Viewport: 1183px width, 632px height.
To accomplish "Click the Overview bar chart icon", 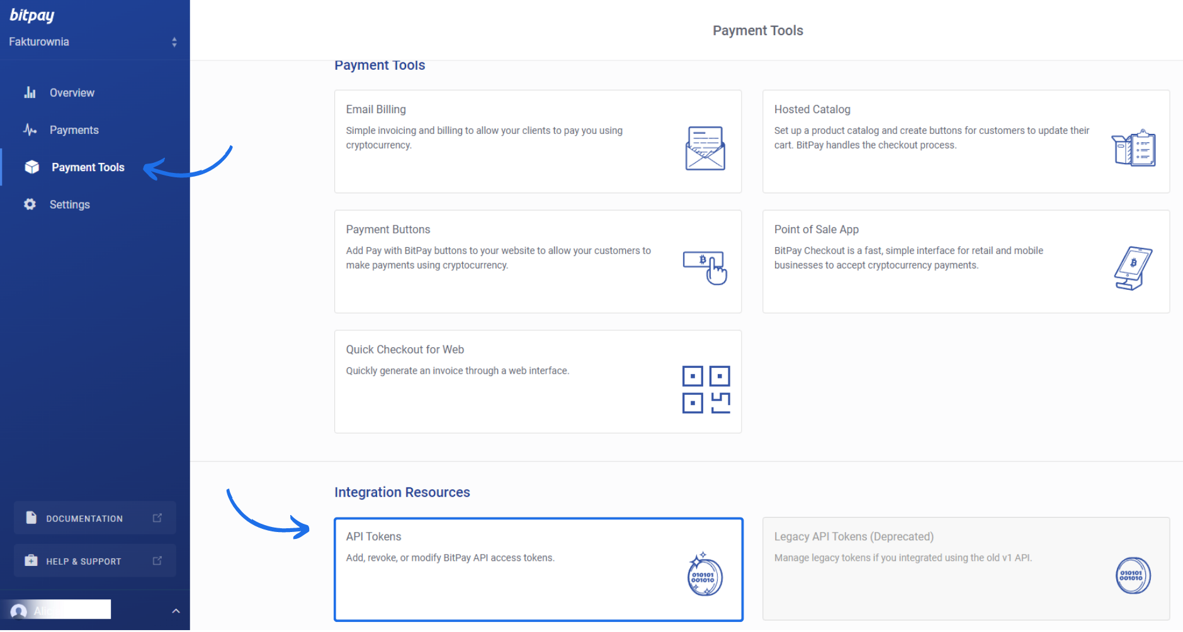I will click(x=30, y=92).
